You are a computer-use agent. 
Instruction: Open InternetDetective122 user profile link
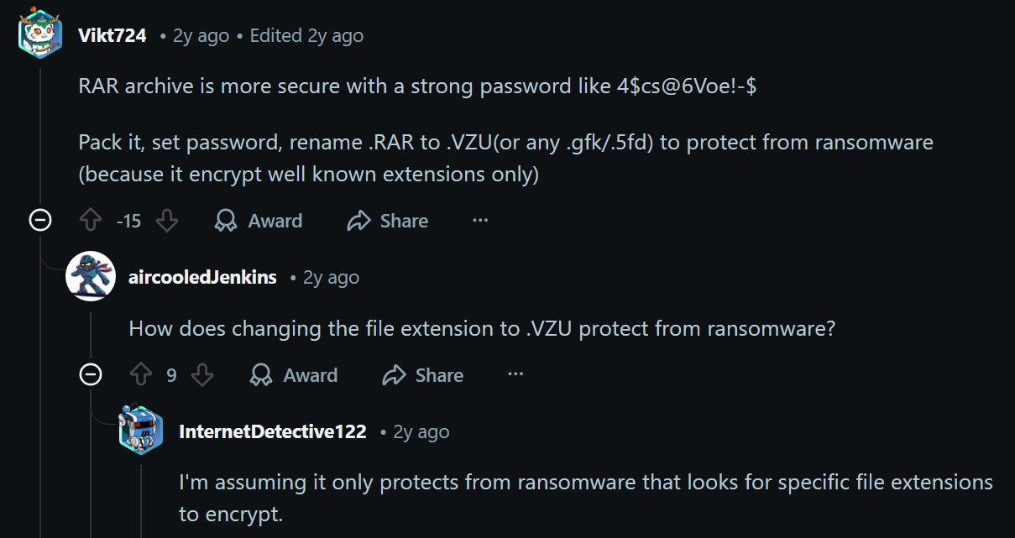point(273,431)
